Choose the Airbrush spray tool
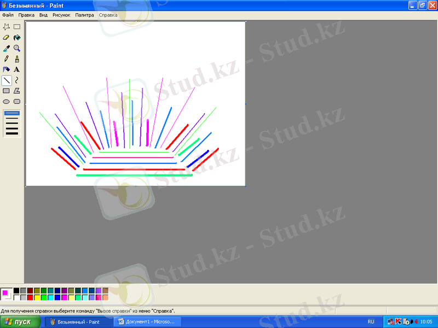438x328 pixels. (7, 69)
